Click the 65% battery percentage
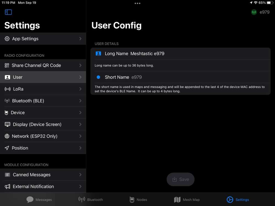Image resolution: width=275 pixels, height=206 pixels. pyautogui.click(x=262, y=3)
